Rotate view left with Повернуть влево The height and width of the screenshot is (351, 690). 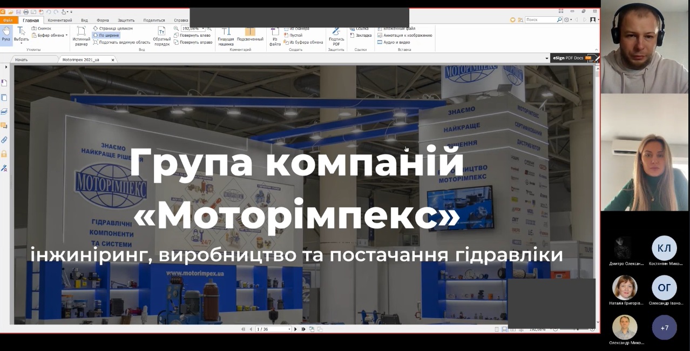pos(192,35)
